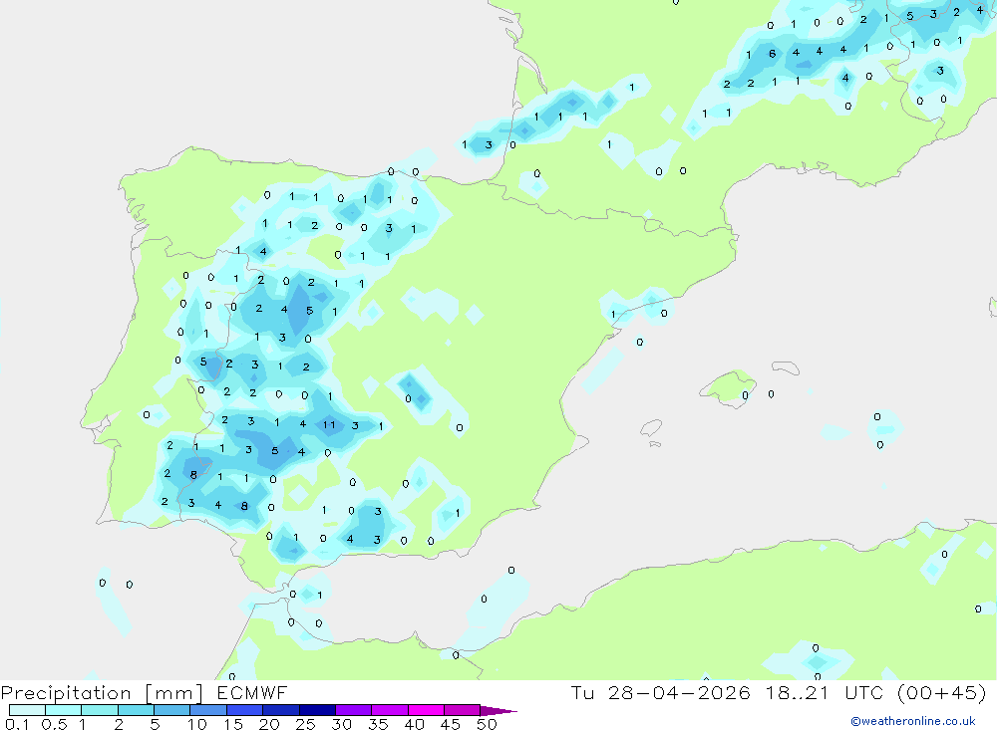
Task: Click the '10' legend scale label
Action: [197, 724]
